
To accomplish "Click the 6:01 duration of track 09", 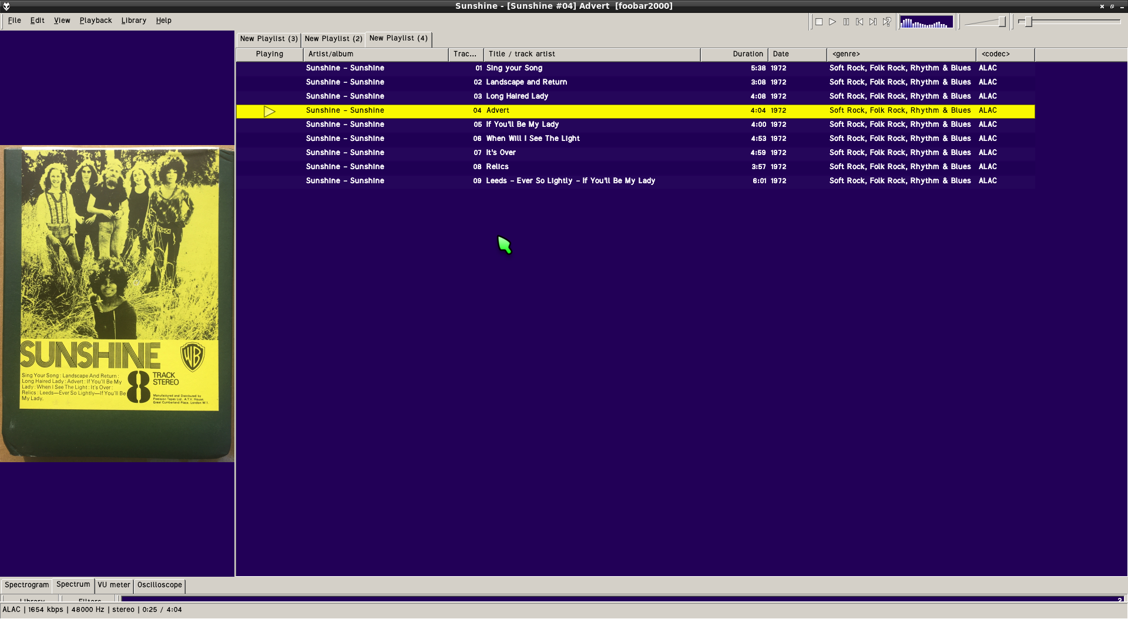I will (759, 181).
